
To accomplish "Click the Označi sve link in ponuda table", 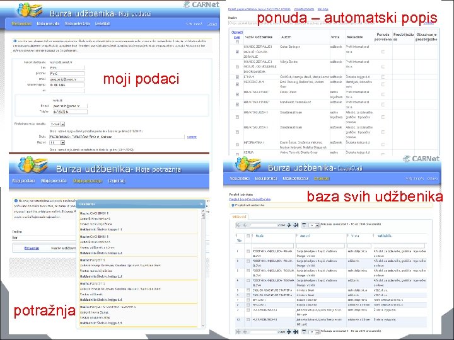I will pyautogui.click(x=237, y=35).
